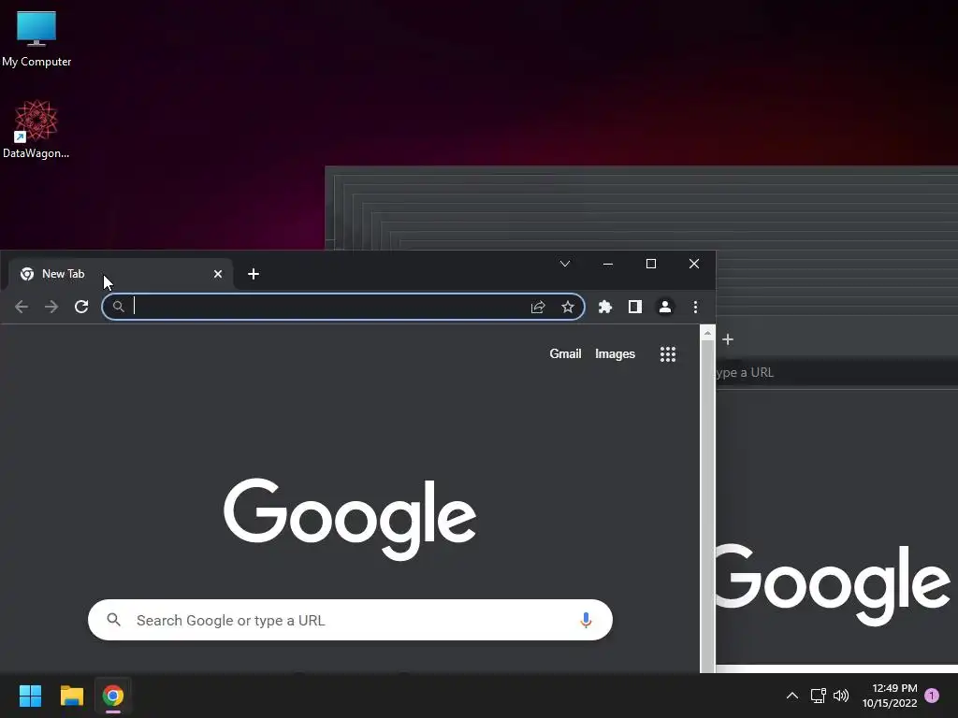Open the network tray icon
The height and width of the screenshot is (718, 958).
pos(818,696)
